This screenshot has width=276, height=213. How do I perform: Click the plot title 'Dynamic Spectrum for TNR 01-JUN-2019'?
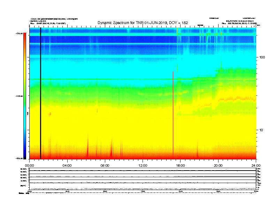pos(133,23)
